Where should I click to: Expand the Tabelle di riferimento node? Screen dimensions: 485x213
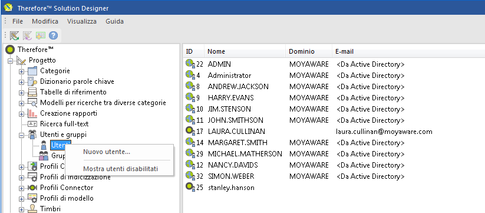click(21, 93)
